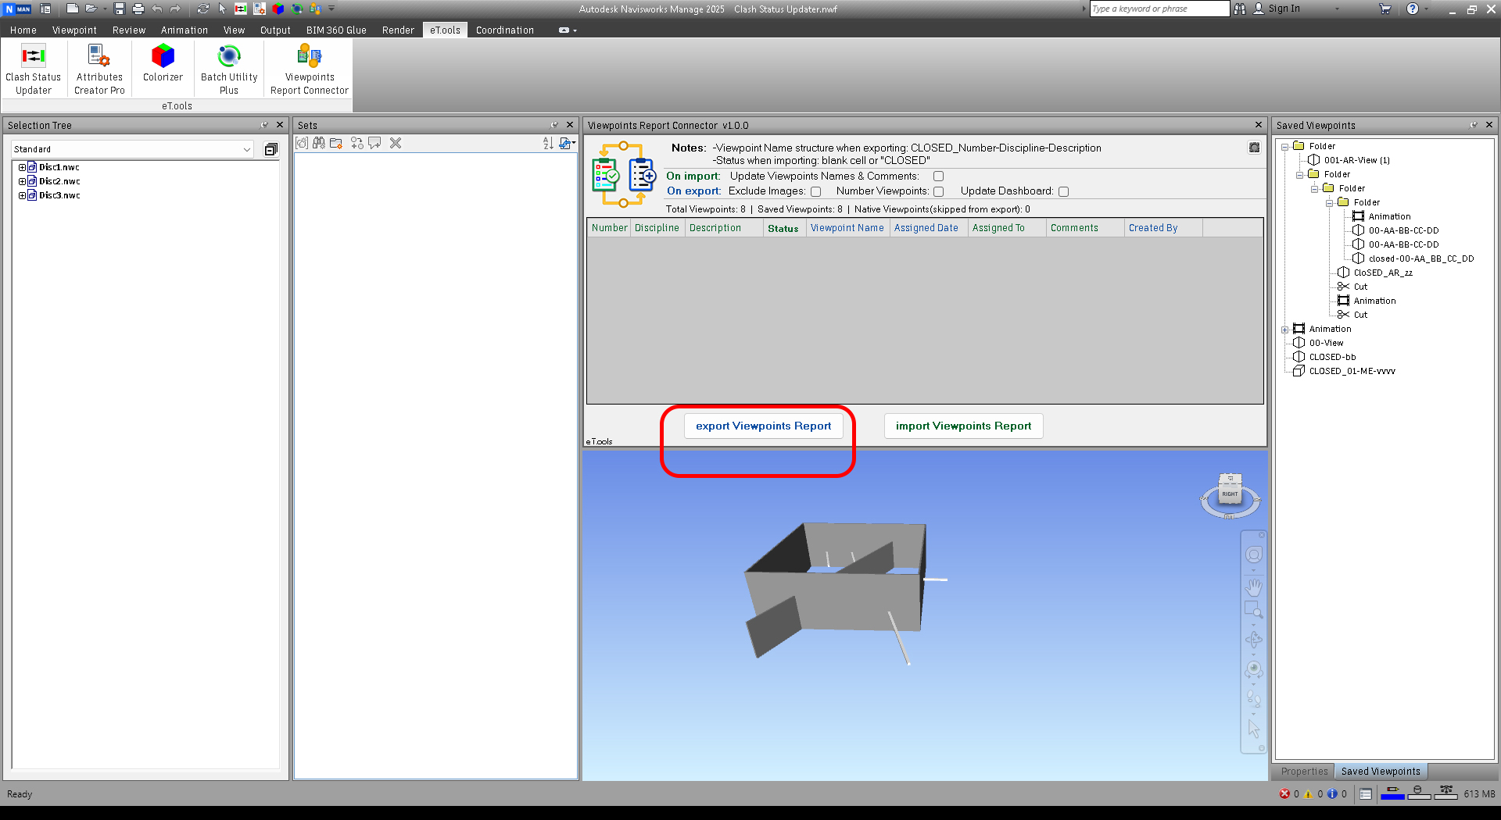Select the 001-AR-View (1) viewpoint

pos(1356,161)
